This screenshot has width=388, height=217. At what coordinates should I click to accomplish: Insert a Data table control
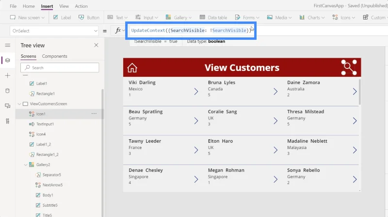click(213, 17)
